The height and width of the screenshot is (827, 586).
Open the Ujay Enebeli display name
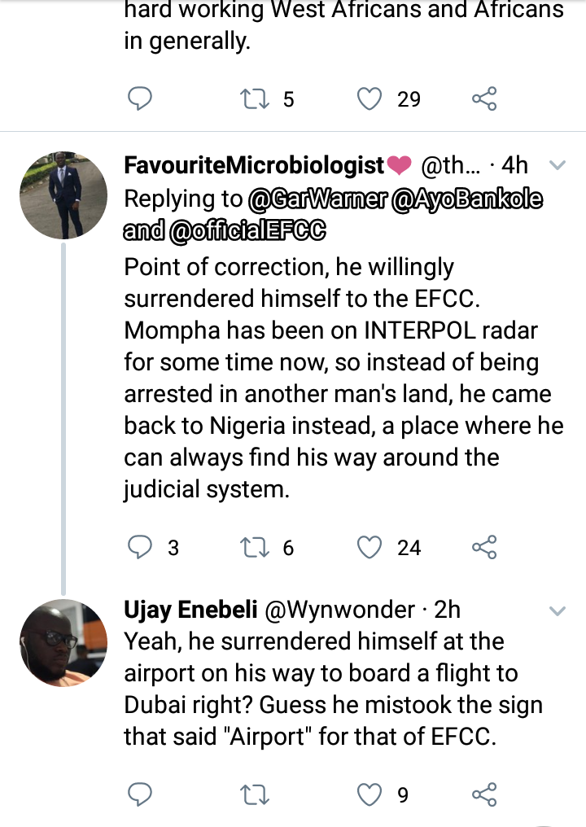tap(190, 610)
